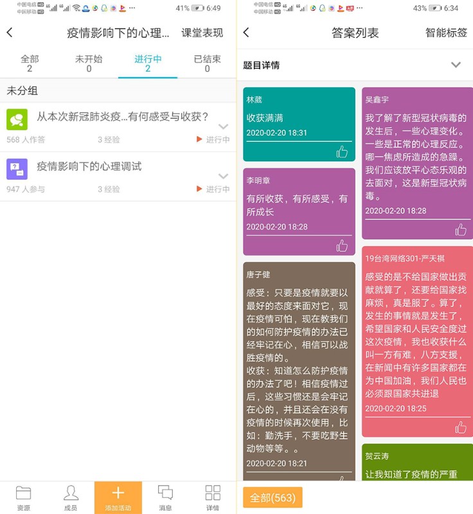
Task: Go back from 答案列表 screen
Action: (247, 33)
